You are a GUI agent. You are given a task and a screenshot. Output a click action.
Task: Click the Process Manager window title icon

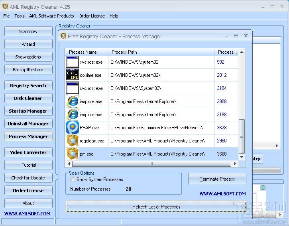(63, 36)
